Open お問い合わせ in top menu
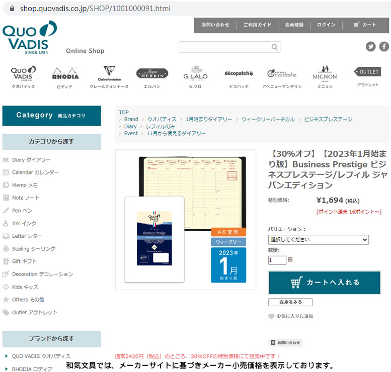391x372 pixels. tap(215, 25)
